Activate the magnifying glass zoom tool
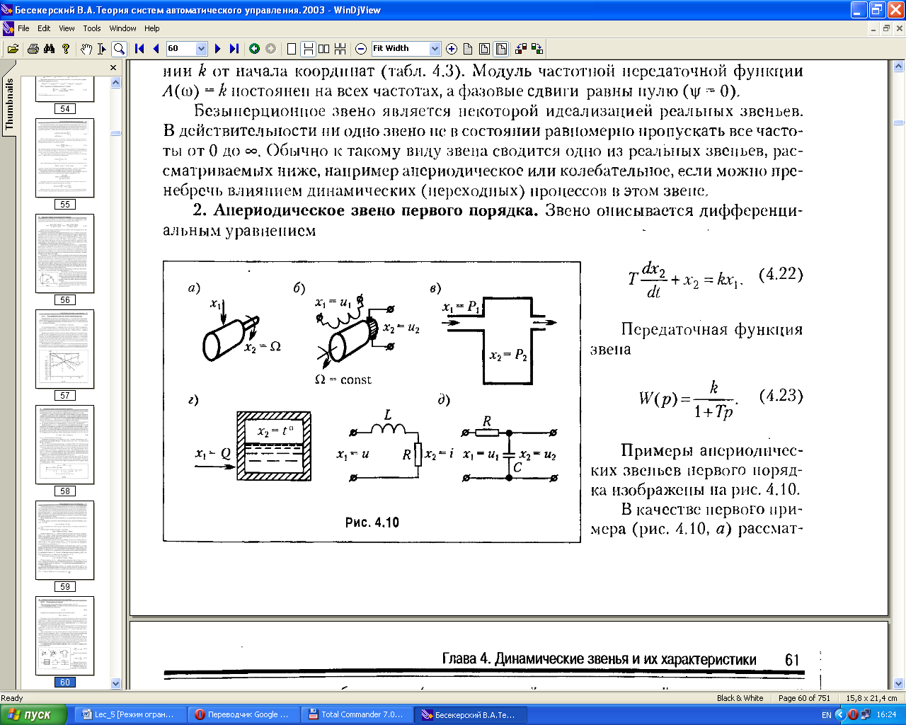The height and width of the screenshot is (725, 906). (119, 49)
